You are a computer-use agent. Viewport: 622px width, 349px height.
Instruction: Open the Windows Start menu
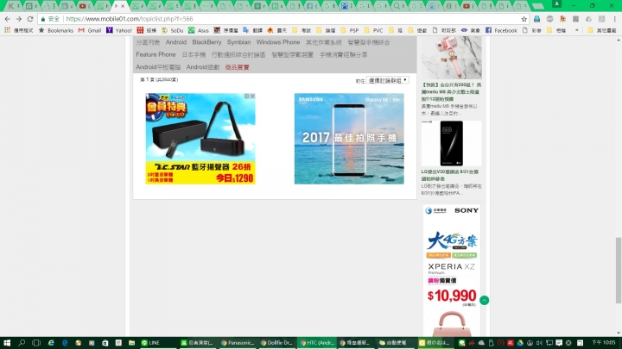tap(7, 343)
